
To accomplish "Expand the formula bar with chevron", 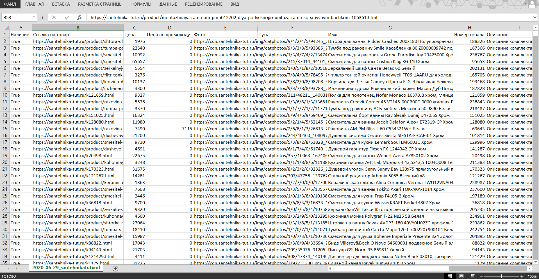I will (x=535, y=17).
